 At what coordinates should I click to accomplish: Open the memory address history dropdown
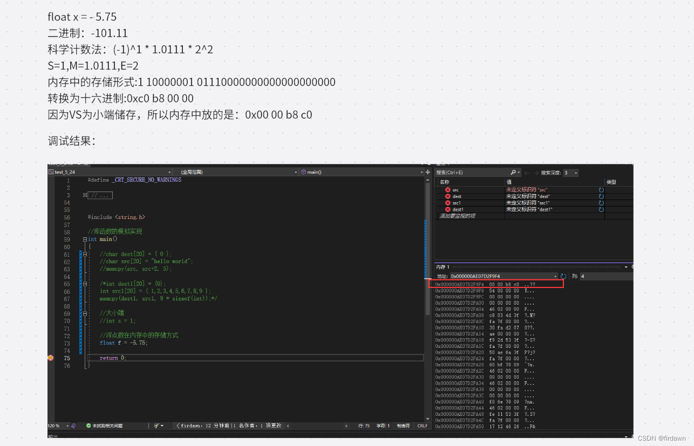(x=555, y=276)
